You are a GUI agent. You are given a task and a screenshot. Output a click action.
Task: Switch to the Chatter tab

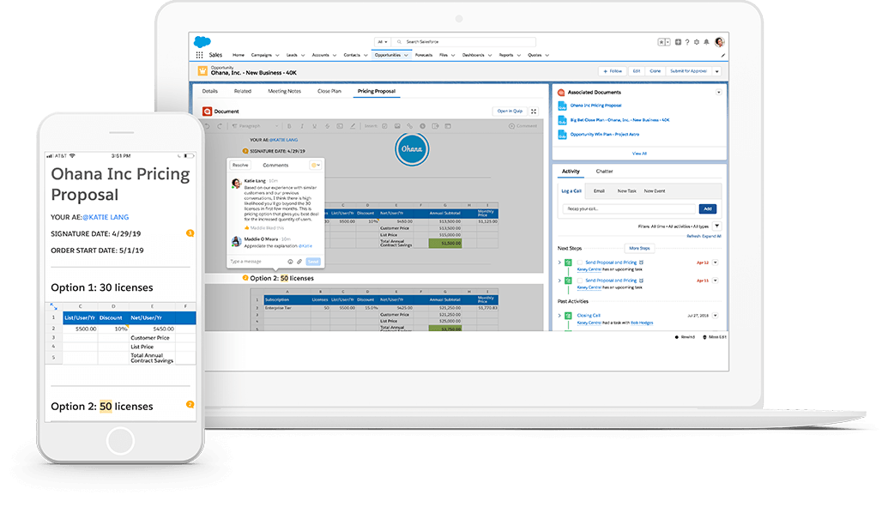604,172
